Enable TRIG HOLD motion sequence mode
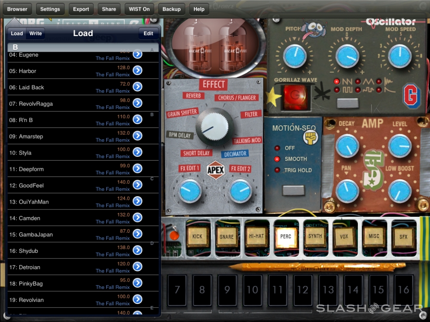The height and width of the screenshot is (322, 430). (278, 170)
